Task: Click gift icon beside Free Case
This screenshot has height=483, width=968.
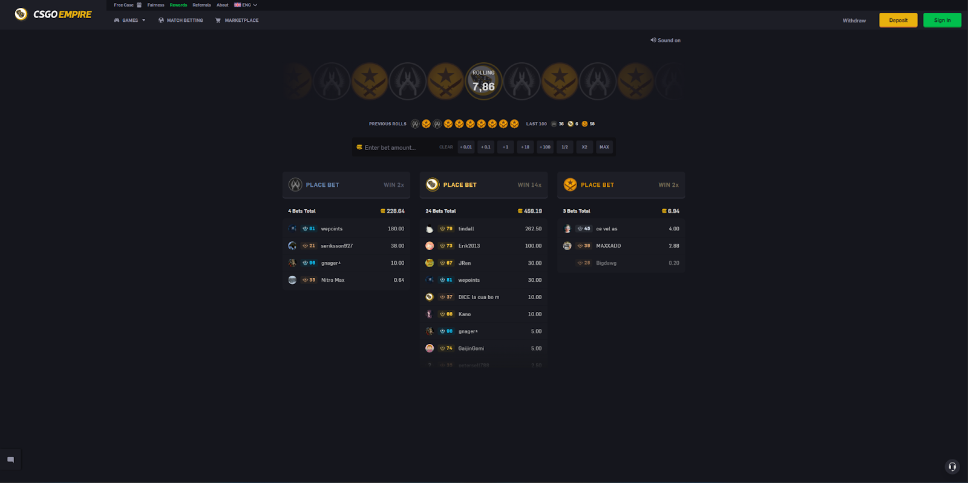Action: (139, 5)
